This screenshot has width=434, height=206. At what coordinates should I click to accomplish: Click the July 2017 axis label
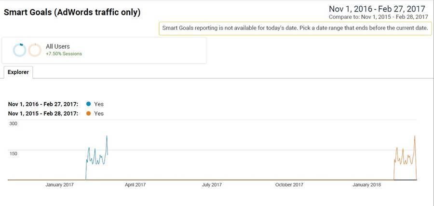(x=212, y=185)
